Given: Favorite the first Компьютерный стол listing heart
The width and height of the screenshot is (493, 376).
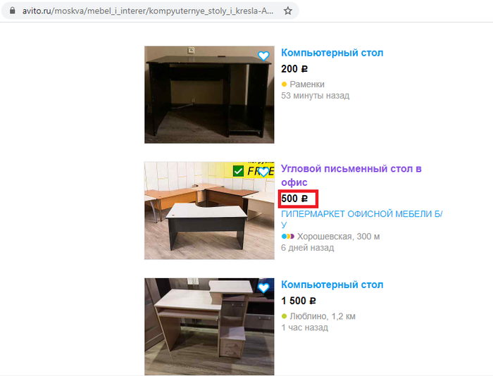Looking at the screenshot, I should coord(263,56).
